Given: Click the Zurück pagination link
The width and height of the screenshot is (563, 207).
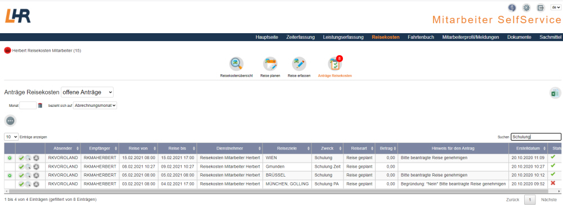Looking at the screenshot, I should pyautogui.click(x=513, y=200).
